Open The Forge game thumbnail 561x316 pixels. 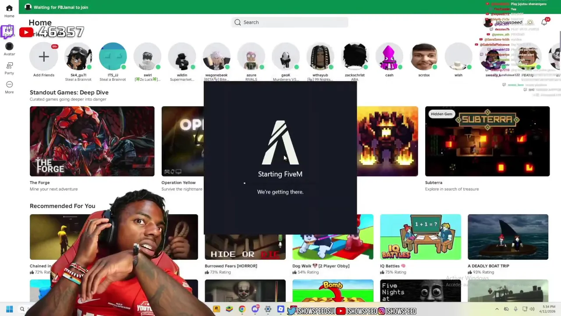92,141
